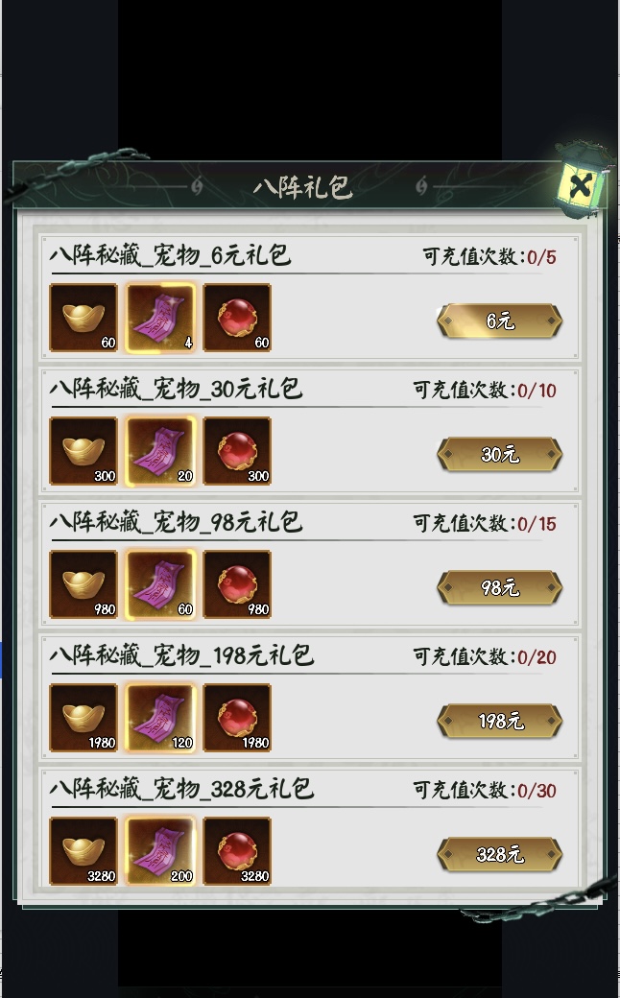The width and height of the screenshot is (620, 998).
Task: Click the purple scroll with 120
Action: pyautogui.click(x=160, y=718)
